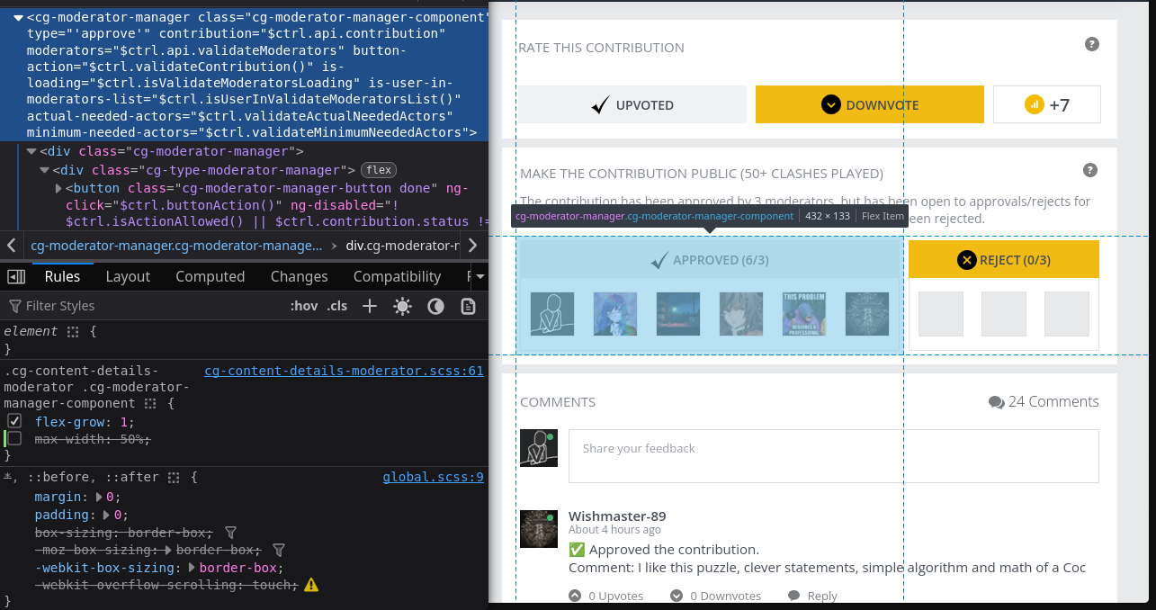
Task: Click the help icon beside Rate This Contribution
Action: pyautogui.click(x=1092, y=44)
